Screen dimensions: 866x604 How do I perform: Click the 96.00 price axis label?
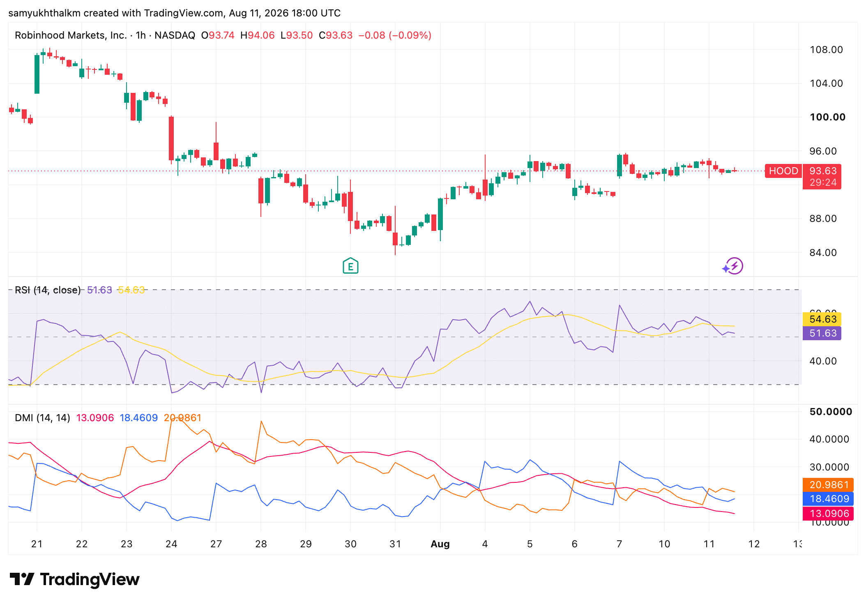click(x=823, y=151)
